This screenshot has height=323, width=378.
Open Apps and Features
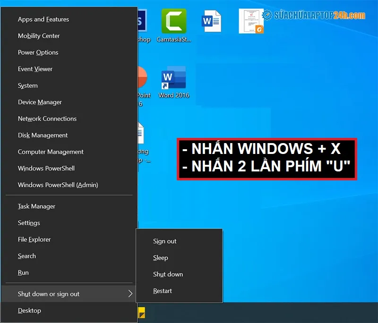tap(43, 19)
